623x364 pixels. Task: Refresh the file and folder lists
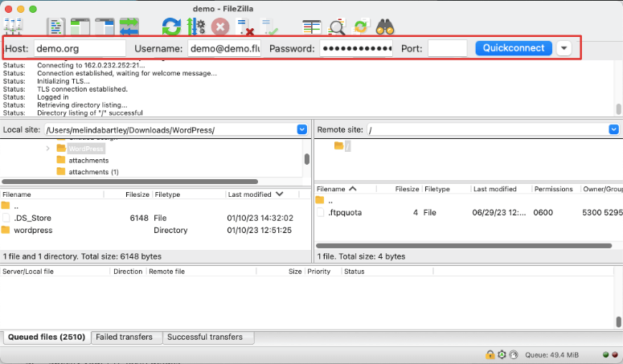click(x=171, y=27)
